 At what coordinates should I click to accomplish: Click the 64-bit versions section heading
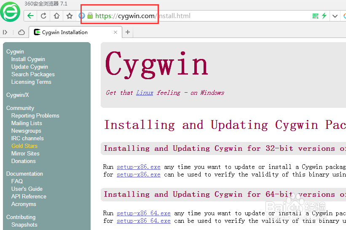click(x=225, y=194)
